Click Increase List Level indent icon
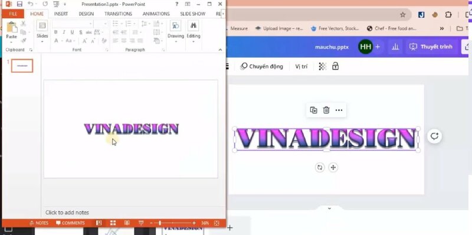Image resolution: width=472 pixels, height=235 pixels. point(124,32)
